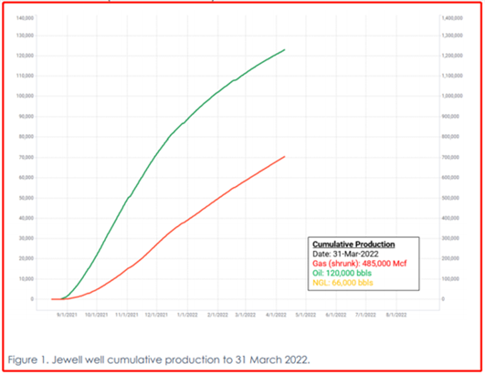Image resolution: width=485 pixels, height=374 pixels.
Task: Click the left axis value 90,000
Action: pyautogui.click(x=26, y=117)
